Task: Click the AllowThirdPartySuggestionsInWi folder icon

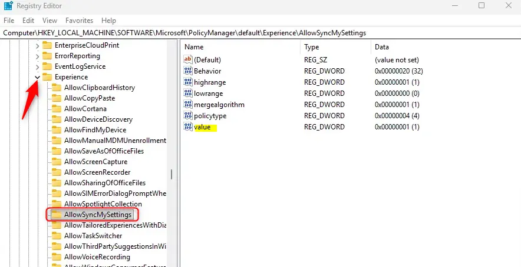Action: [57, 246]
